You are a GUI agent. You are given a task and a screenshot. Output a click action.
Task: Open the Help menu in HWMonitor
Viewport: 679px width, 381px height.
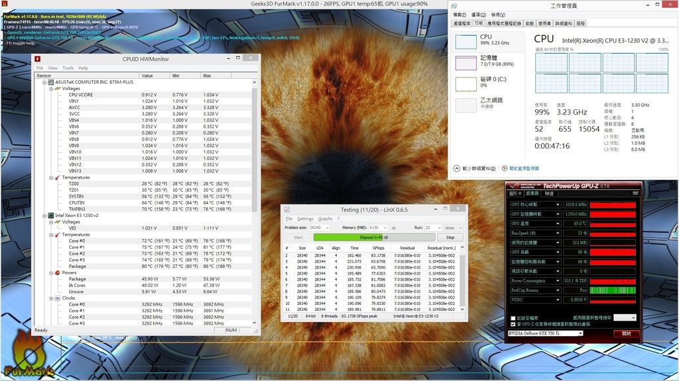click(83, 68)
